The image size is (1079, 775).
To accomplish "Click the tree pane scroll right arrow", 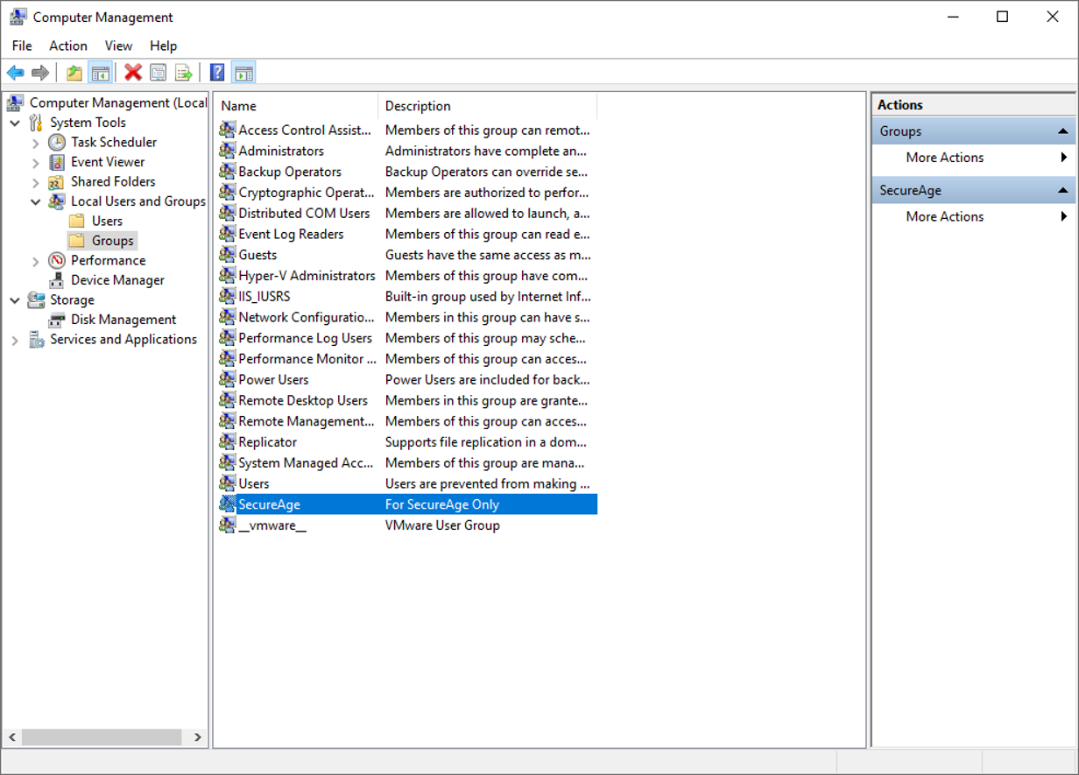I will [199, 737].
